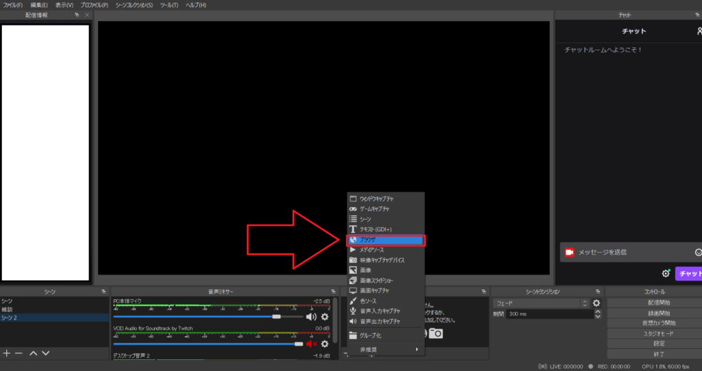Image resolution: width=702 pixels, height=371 pixels.
Task: Mute the PC本体マイク audio
Action: click(x=311, y=317)
